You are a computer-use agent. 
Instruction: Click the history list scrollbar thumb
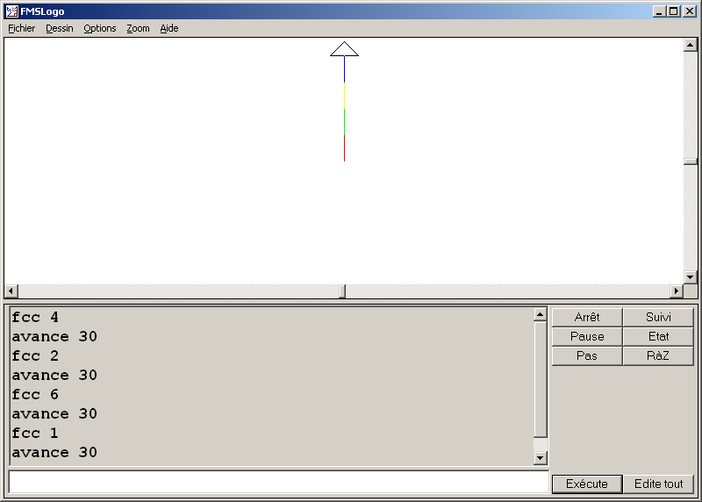[x=541, y=380]
